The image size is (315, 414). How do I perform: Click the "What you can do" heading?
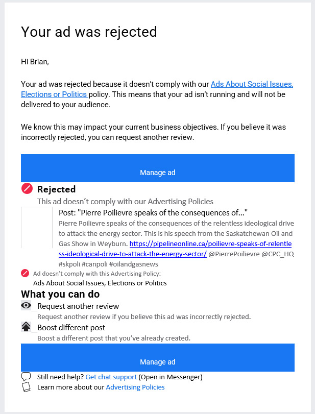[x=60, y=295]
